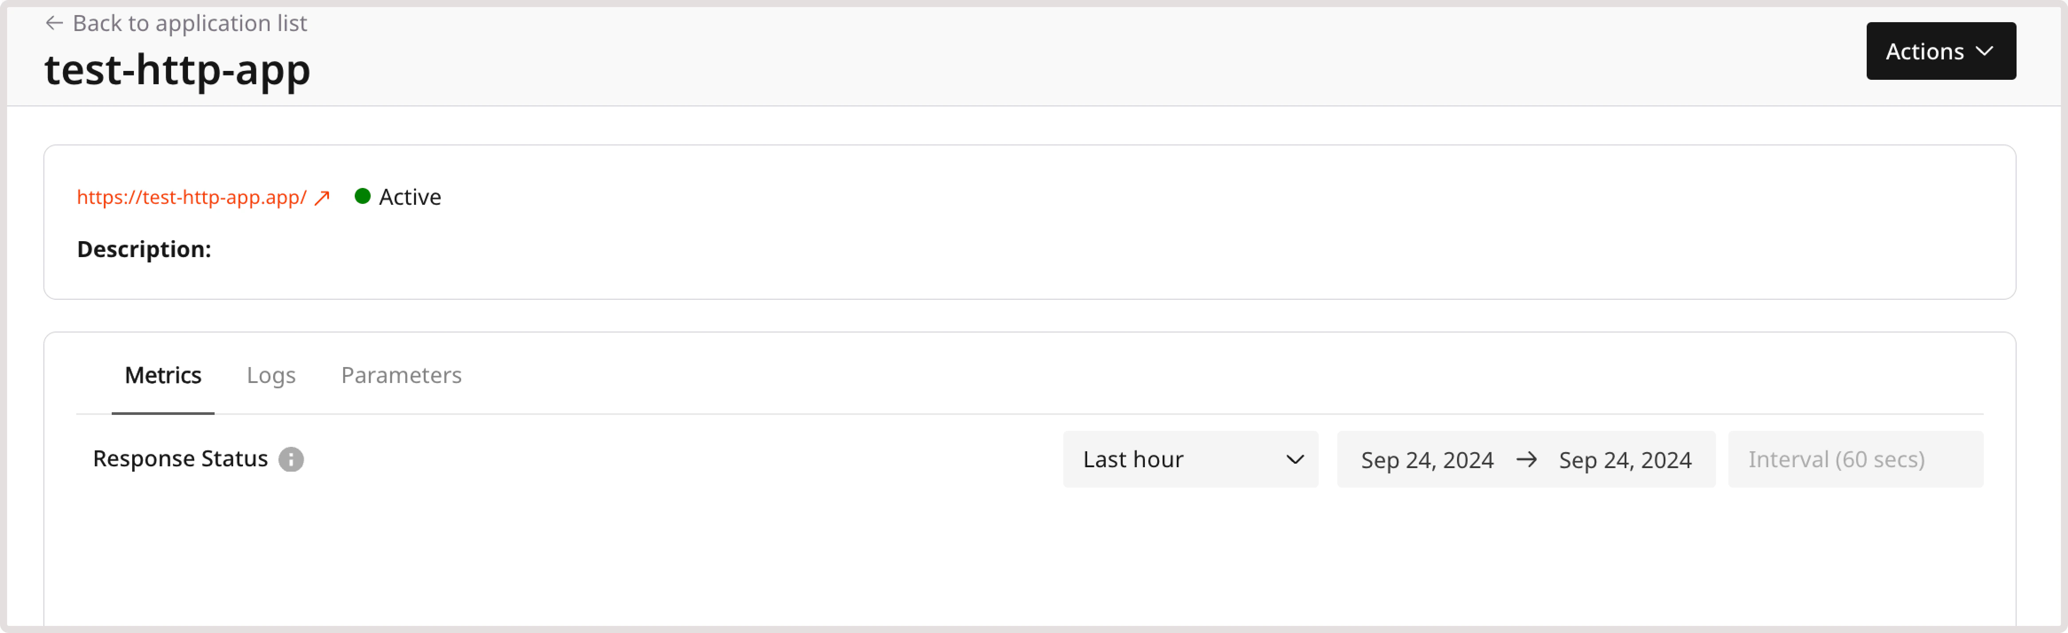The width and height of the screenshot is (2068, 633).
Task: Click the Back to application list text
Action: coord(190,23)
